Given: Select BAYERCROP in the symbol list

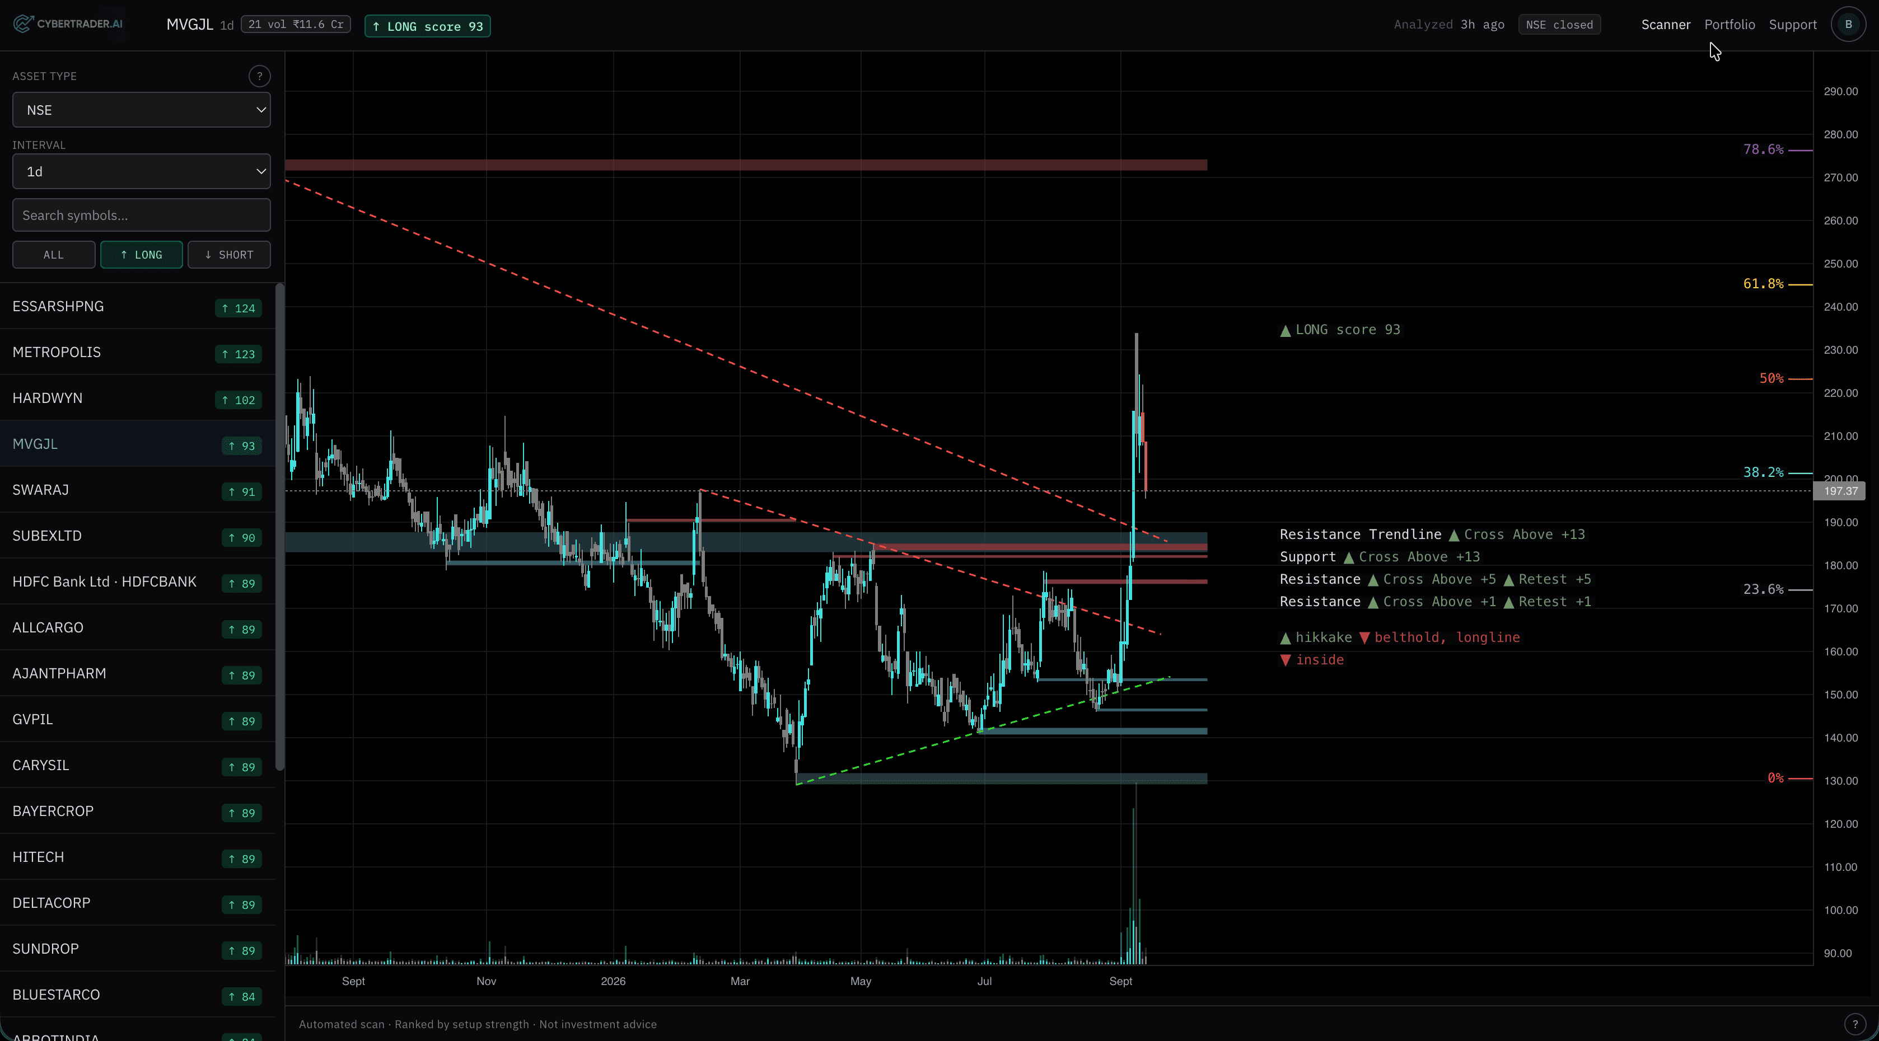Looking at the screenshot, I should 138,812.
